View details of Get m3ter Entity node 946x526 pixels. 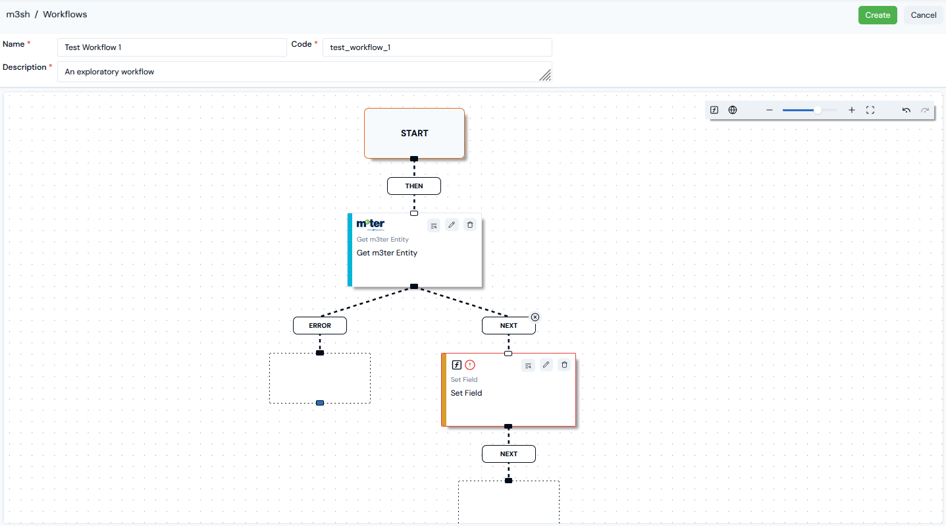point(434,225)
